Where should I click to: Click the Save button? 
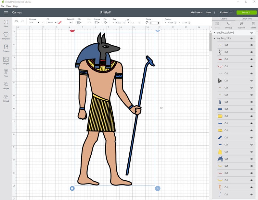click(x=208, y=12)
